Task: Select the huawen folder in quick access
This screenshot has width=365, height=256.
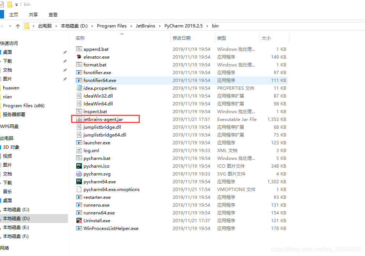Action: pyautogui.click(x=11, y=88)
